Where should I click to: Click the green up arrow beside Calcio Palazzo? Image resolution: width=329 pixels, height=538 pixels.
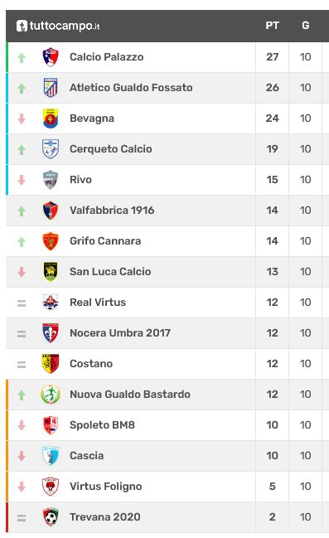pyautogui.click(x=22, y=58)
